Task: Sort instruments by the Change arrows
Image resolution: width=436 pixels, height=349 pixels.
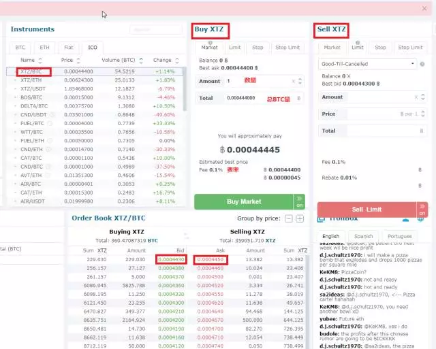Action: [x=177, y=61]
